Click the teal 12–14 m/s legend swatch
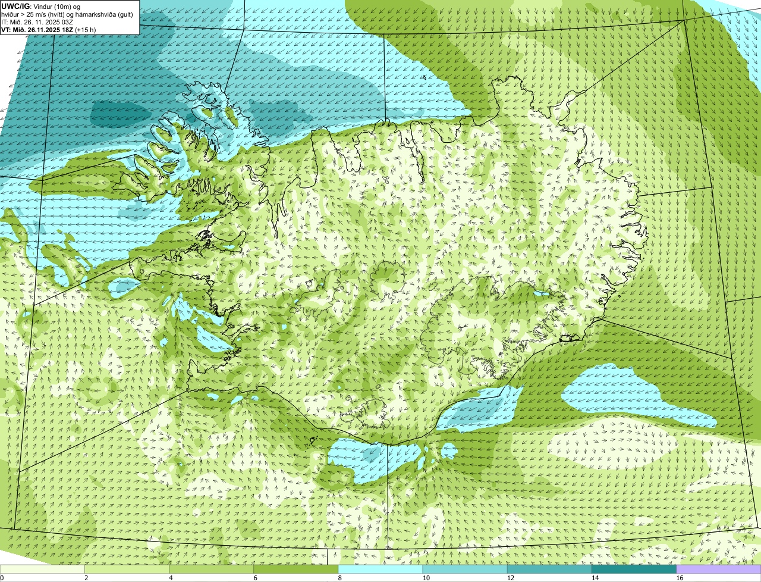The height and width of the screenshot is (582, 761). (x=549, y=570)
